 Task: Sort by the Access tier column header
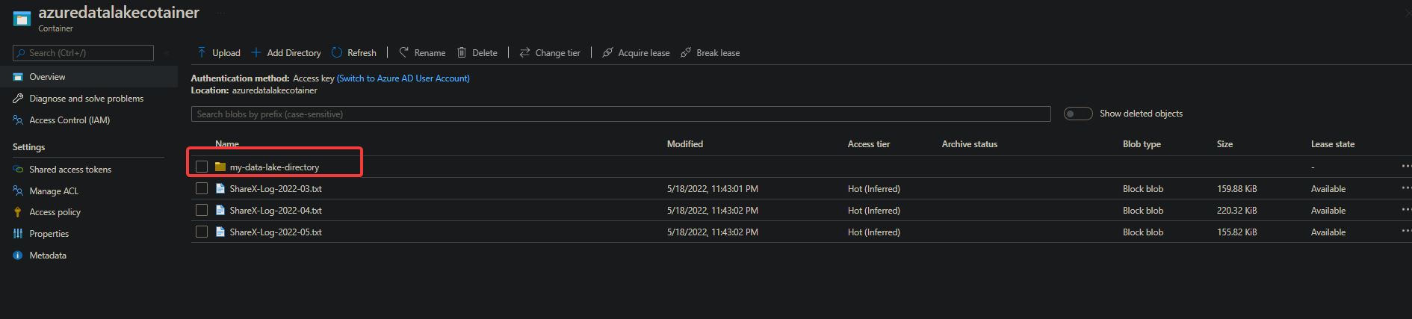[x=869, y=144]
